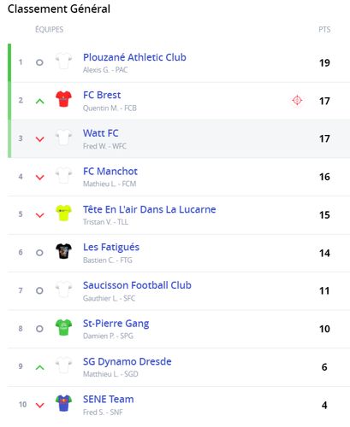Click the white Plouzané Athletic Club jersey
Screen dimensions: 350x427
coord(63,61)
